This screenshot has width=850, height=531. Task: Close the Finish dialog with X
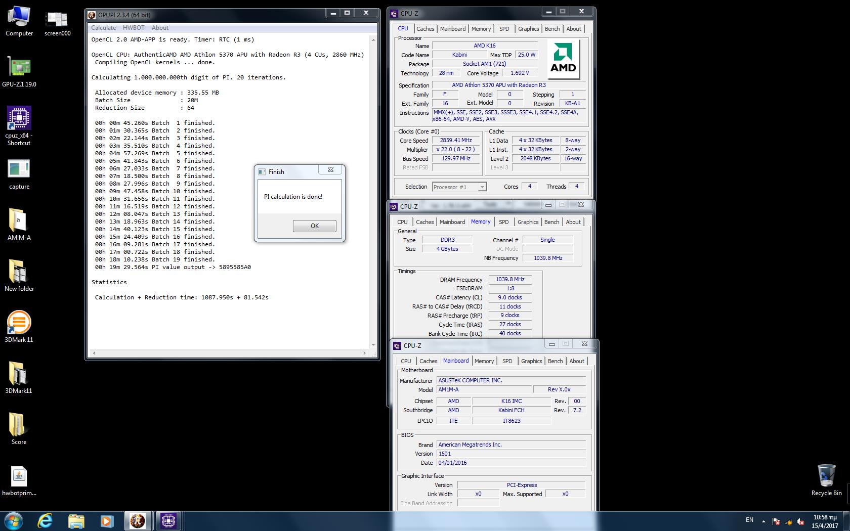coord(330,170)
